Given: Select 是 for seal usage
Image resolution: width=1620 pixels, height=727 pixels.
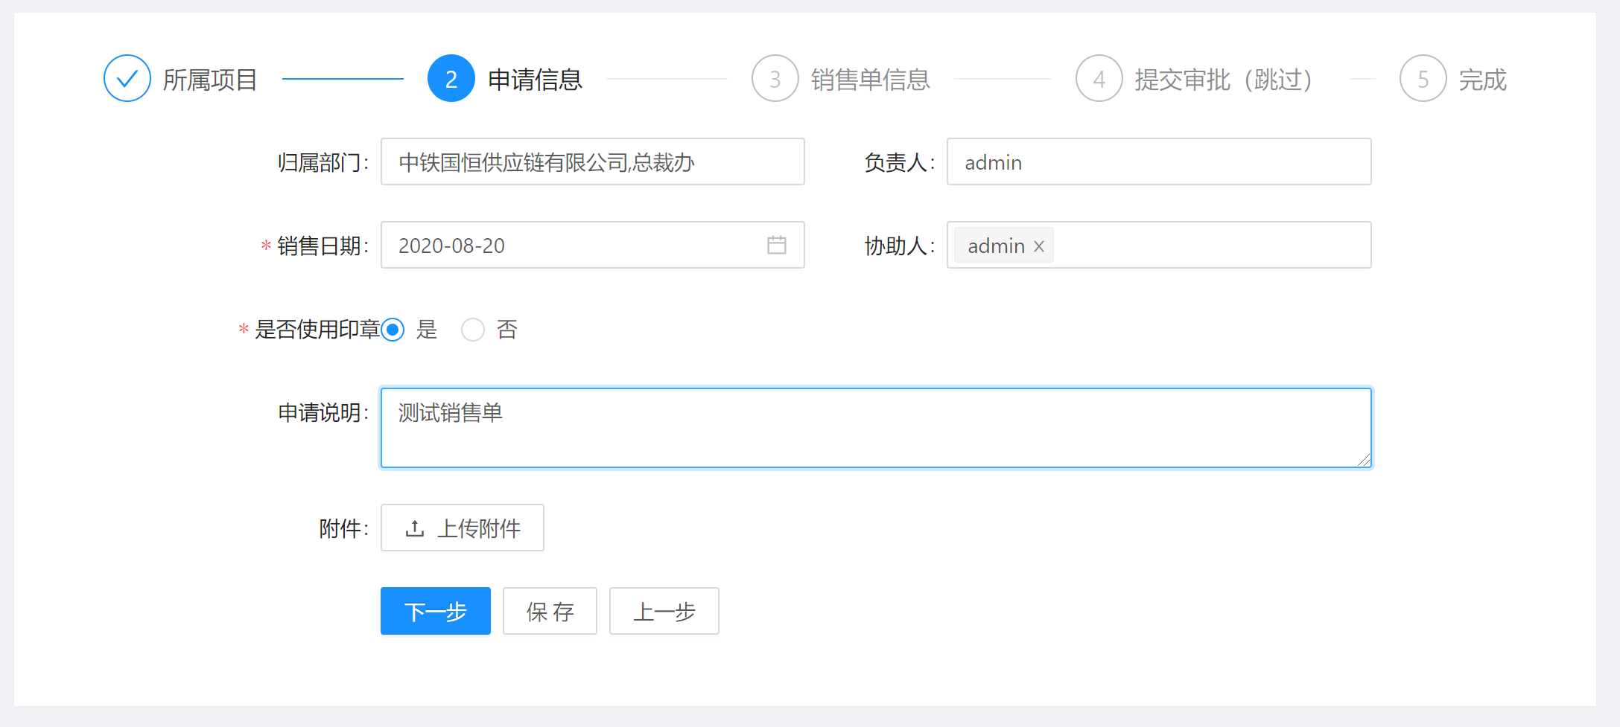Looking at the screenshot, I should coord(393,329).
